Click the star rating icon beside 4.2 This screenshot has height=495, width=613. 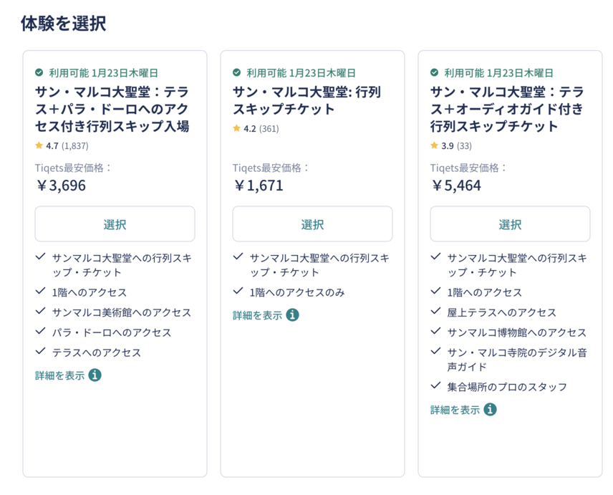(237, 128)
